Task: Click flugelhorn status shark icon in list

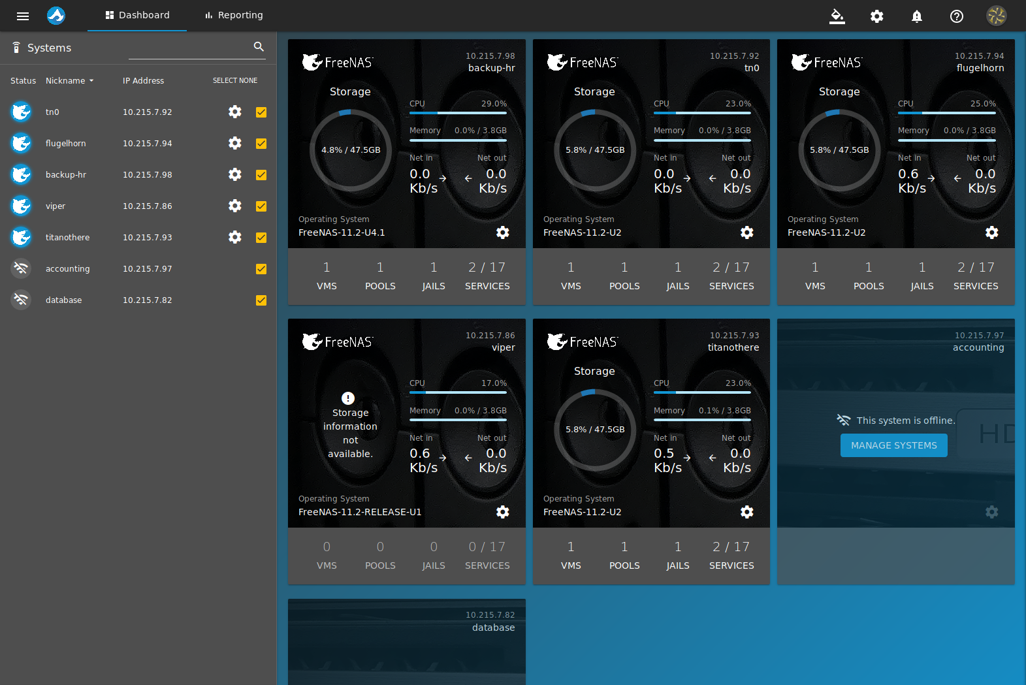Action: click(x=21, y=143)
